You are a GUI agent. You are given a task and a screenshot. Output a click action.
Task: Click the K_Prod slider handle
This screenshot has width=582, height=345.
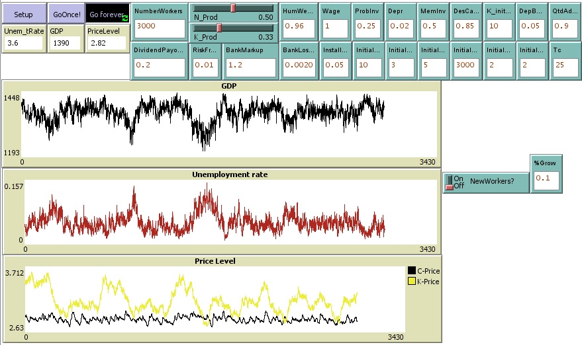219,28
